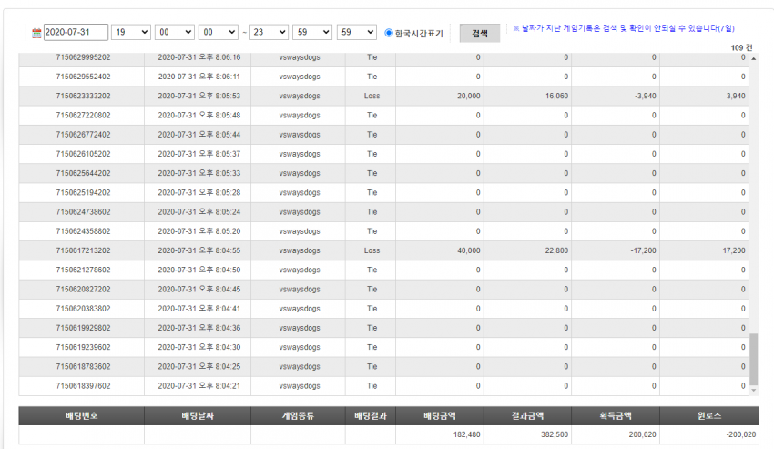Open the start hour dropdown showing 19
This screenshot has height=449, width=774.
[131, 32]
